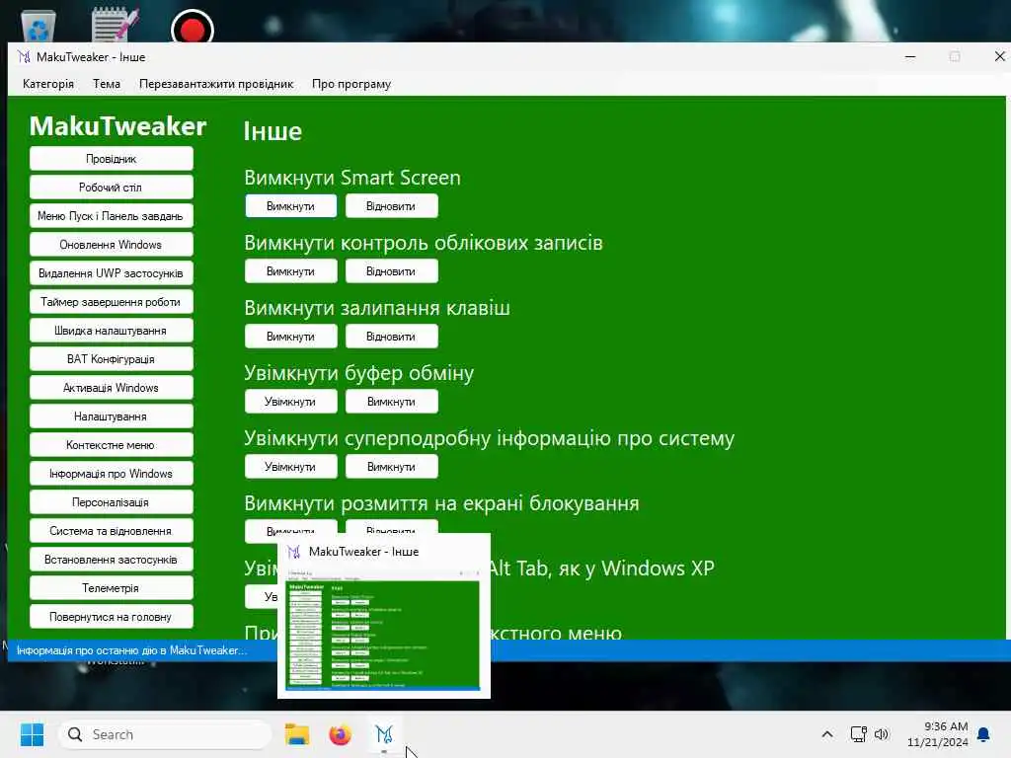Image resolution: width=1011 pixels, height=758 pixels.
Task: Open Контекстне меню section
Action: pos(111,445)
